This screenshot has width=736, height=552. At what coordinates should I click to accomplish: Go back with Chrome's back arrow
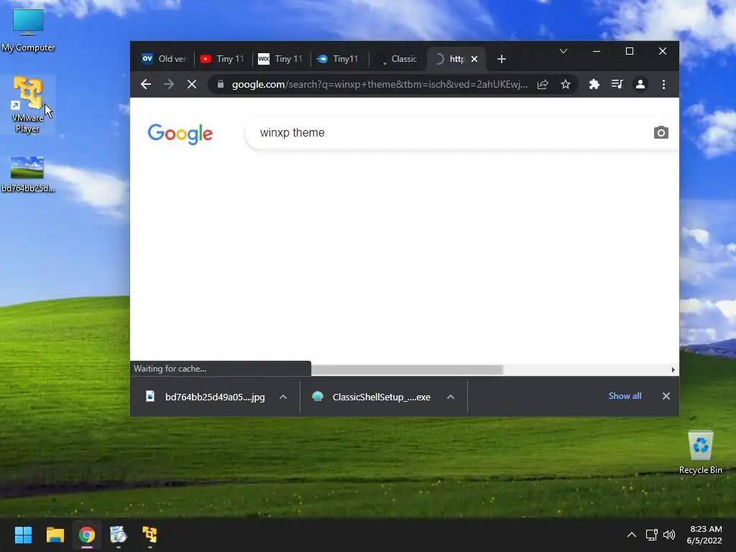tap(146, 85)
